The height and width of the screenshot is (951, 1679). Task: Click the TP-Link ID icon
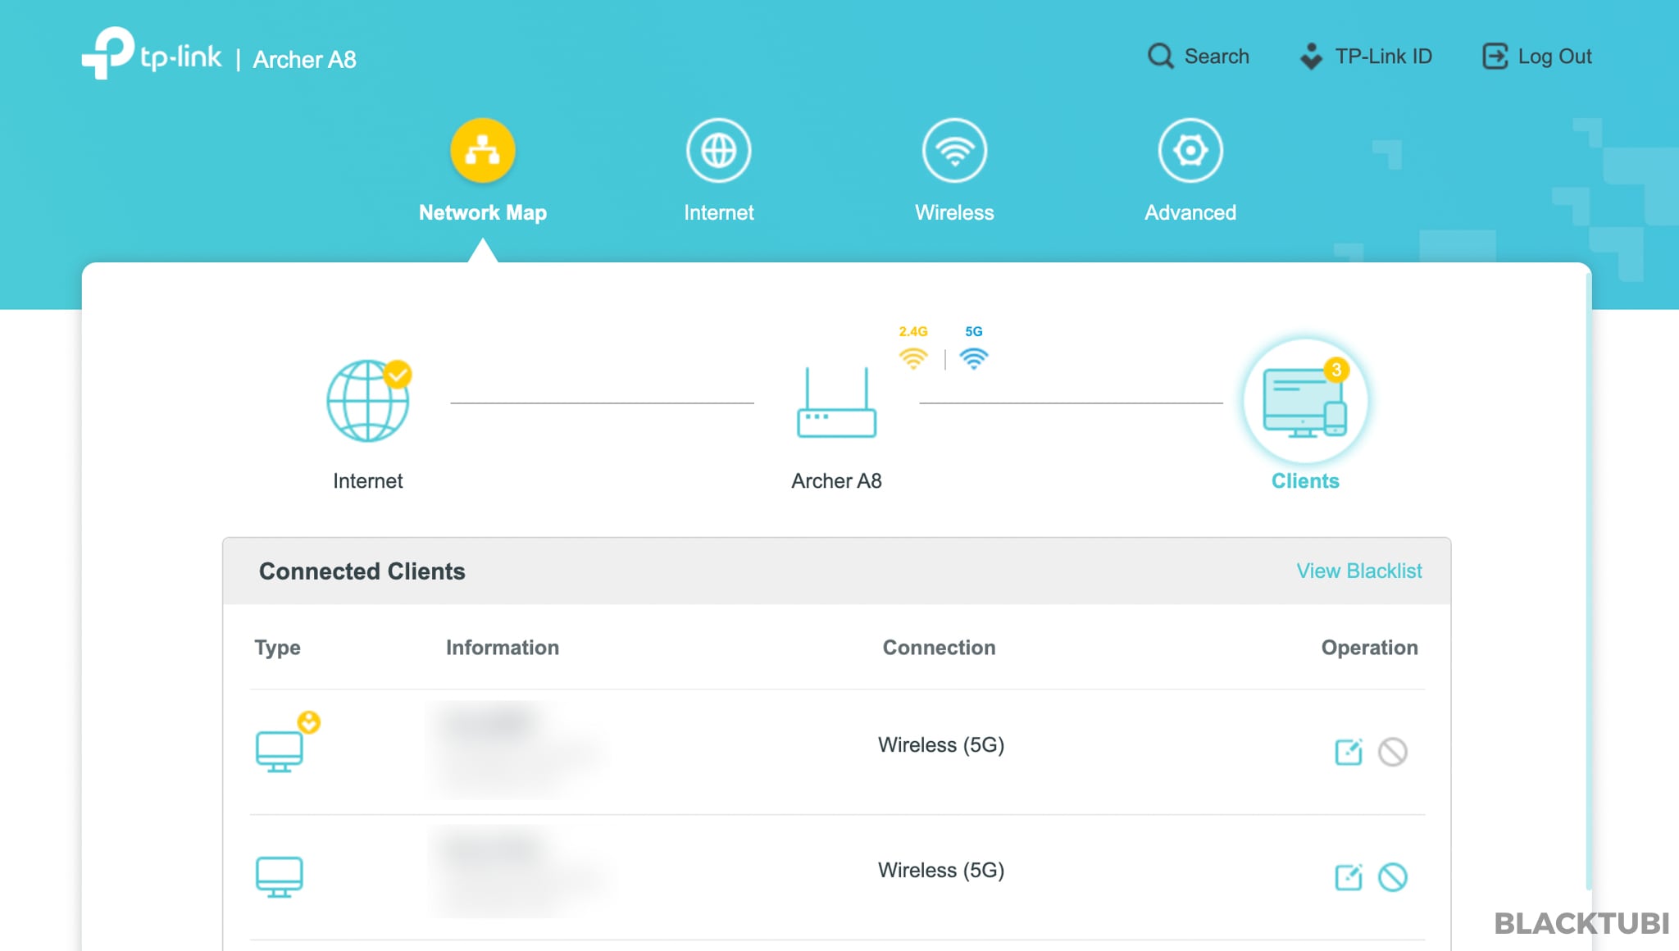pyautogui.click(x=1311, y=56)
